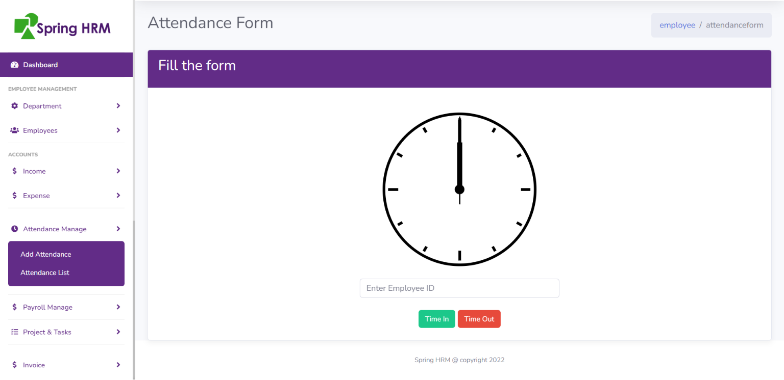
Task: Open the Add Attendance submenu item
Action: coord(46,254)
